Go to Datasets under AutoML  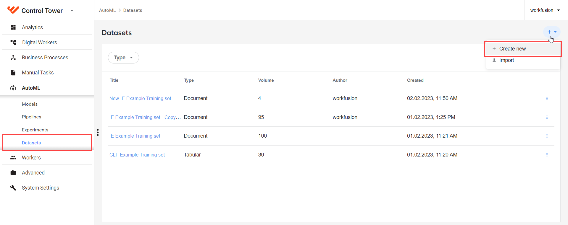(x=31, y=143)
